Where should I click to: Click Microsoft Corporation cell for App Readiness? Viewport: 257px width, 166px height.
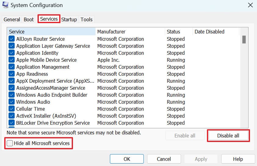click(x=121, y=74)
